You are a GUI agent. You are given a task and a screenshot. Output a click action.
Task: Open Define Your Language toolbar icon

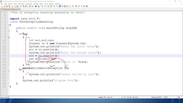point(62,6)
